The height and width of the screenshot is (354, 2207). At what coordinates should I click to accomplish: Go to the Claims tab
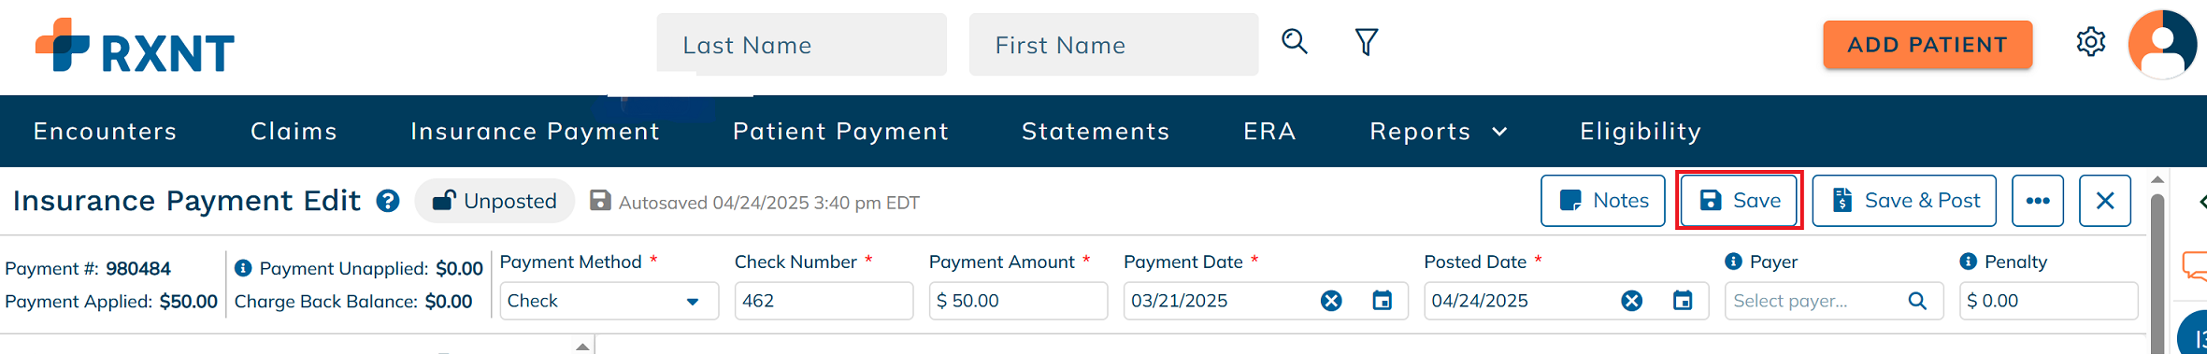[x=294, y=132]
